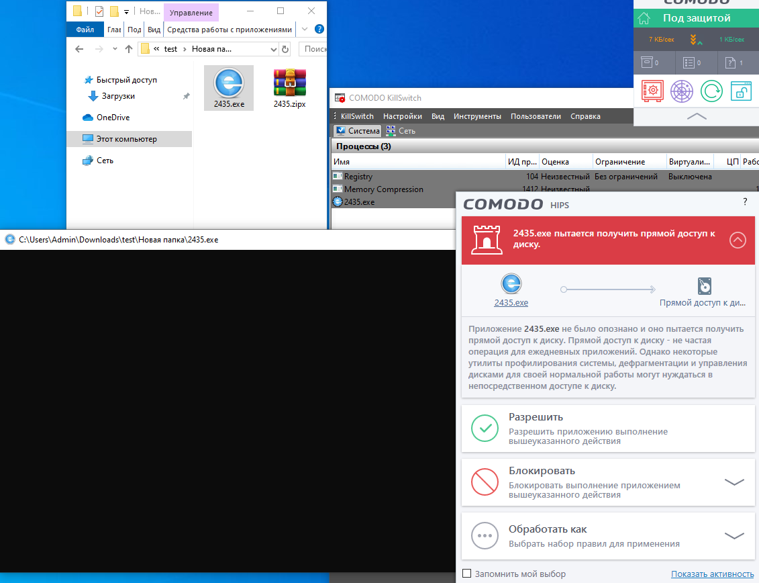This screenshot has width=759, height=583.
Task: Expand Блокировать options chevron
Action: [733, 482]
